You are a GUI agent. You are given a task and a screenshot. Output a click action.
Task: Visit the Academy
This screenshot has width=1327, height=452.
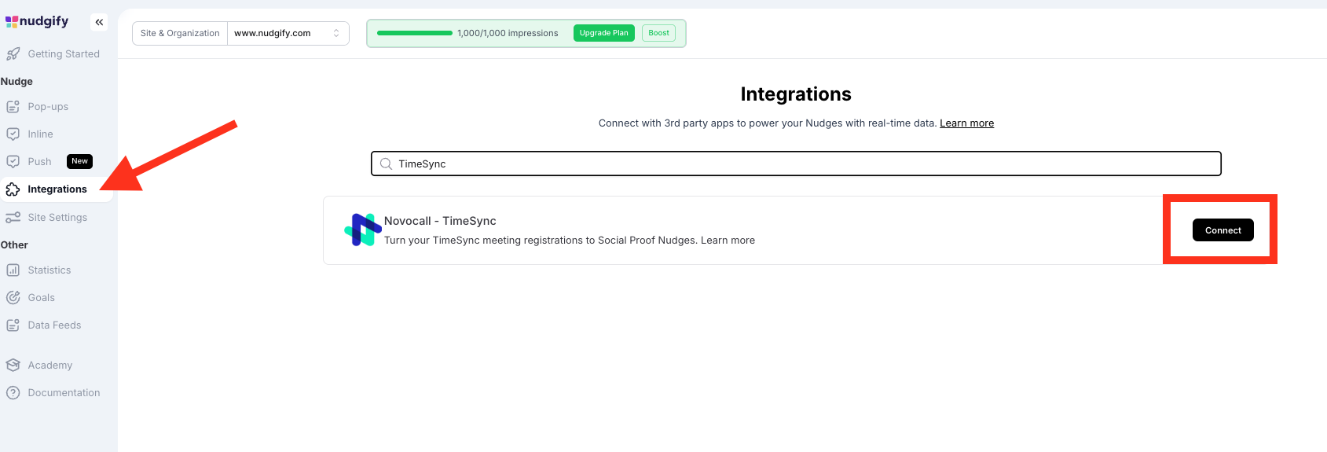tap(49, 366)
